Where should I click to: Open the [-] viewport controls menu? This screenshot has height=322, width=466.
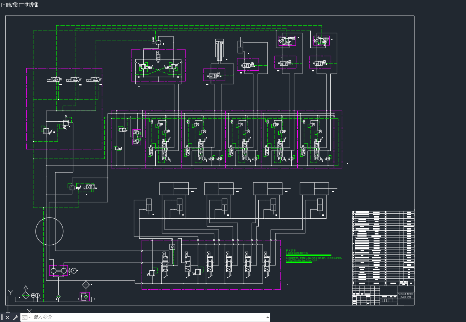coord(4,5)
